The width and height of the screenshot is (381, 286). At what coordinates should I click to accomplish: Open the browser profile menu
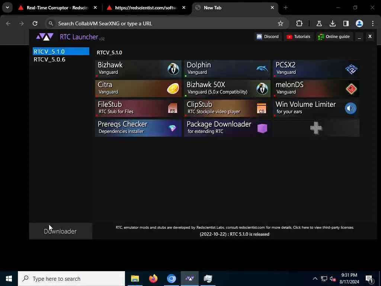359,23
